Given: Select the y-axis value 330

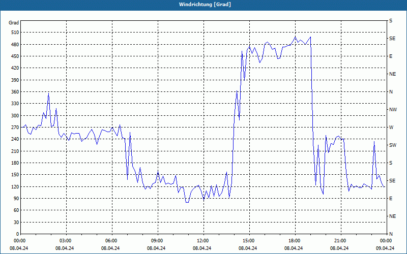Looking at the screenshot, I should click(x=15, y=104).
